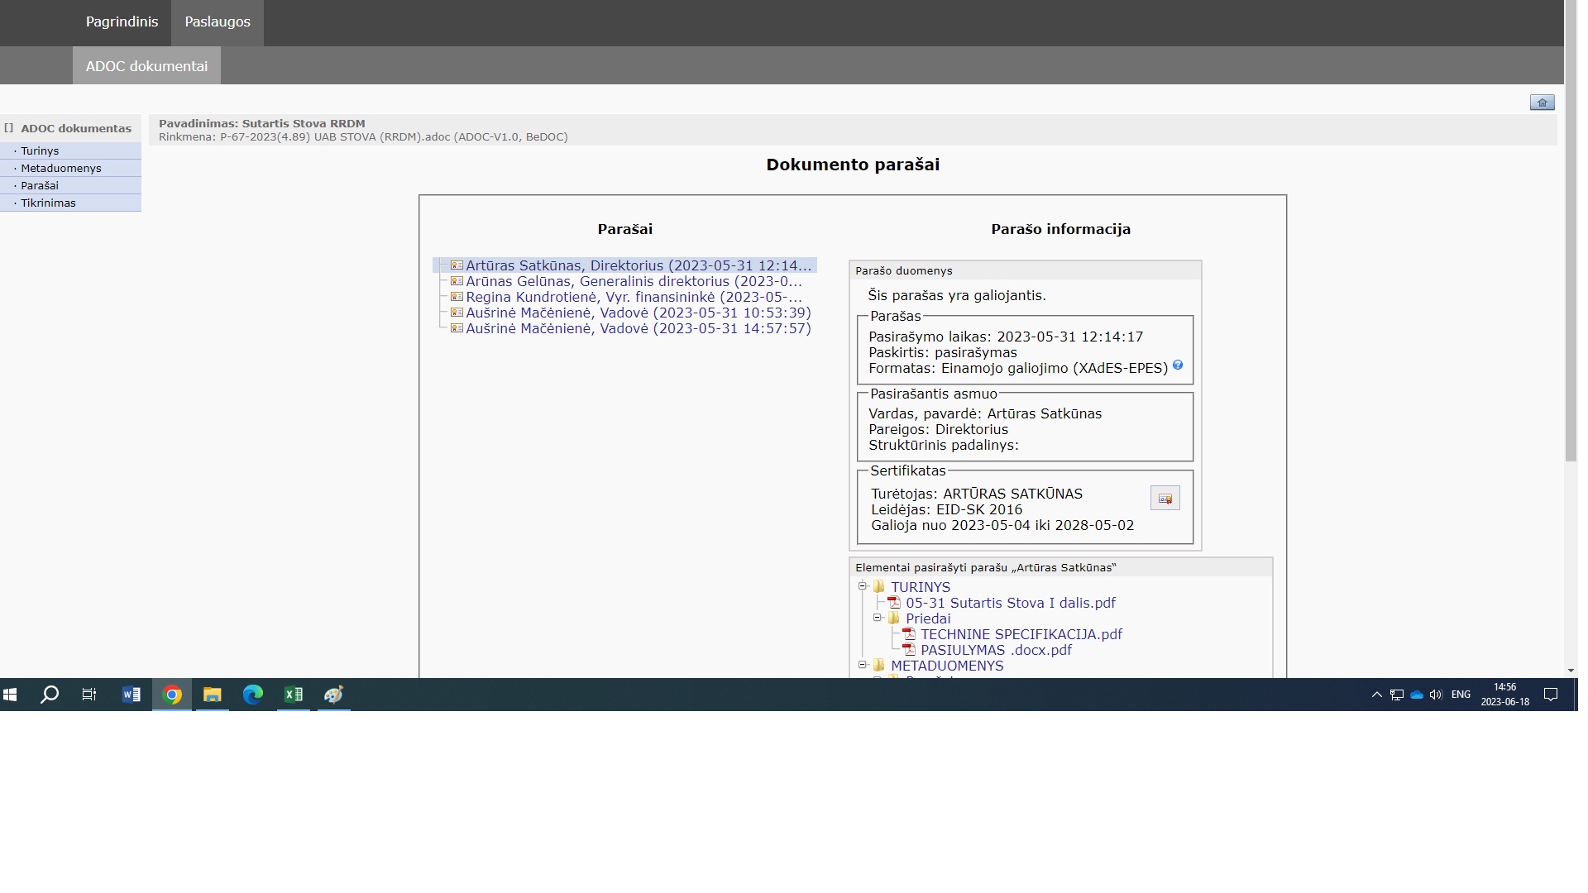The image size is (1588, 893).
Task: Click the TURINYS folder icon
Action: click(879, 587)
